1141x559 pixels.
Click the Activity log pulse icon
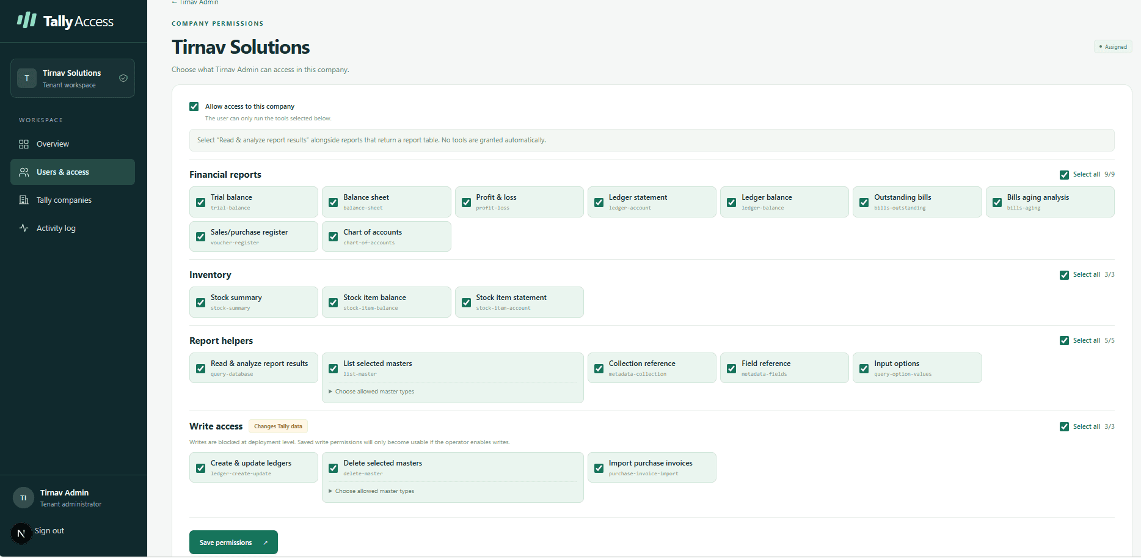pyautogui.click(x=24, y=228)
